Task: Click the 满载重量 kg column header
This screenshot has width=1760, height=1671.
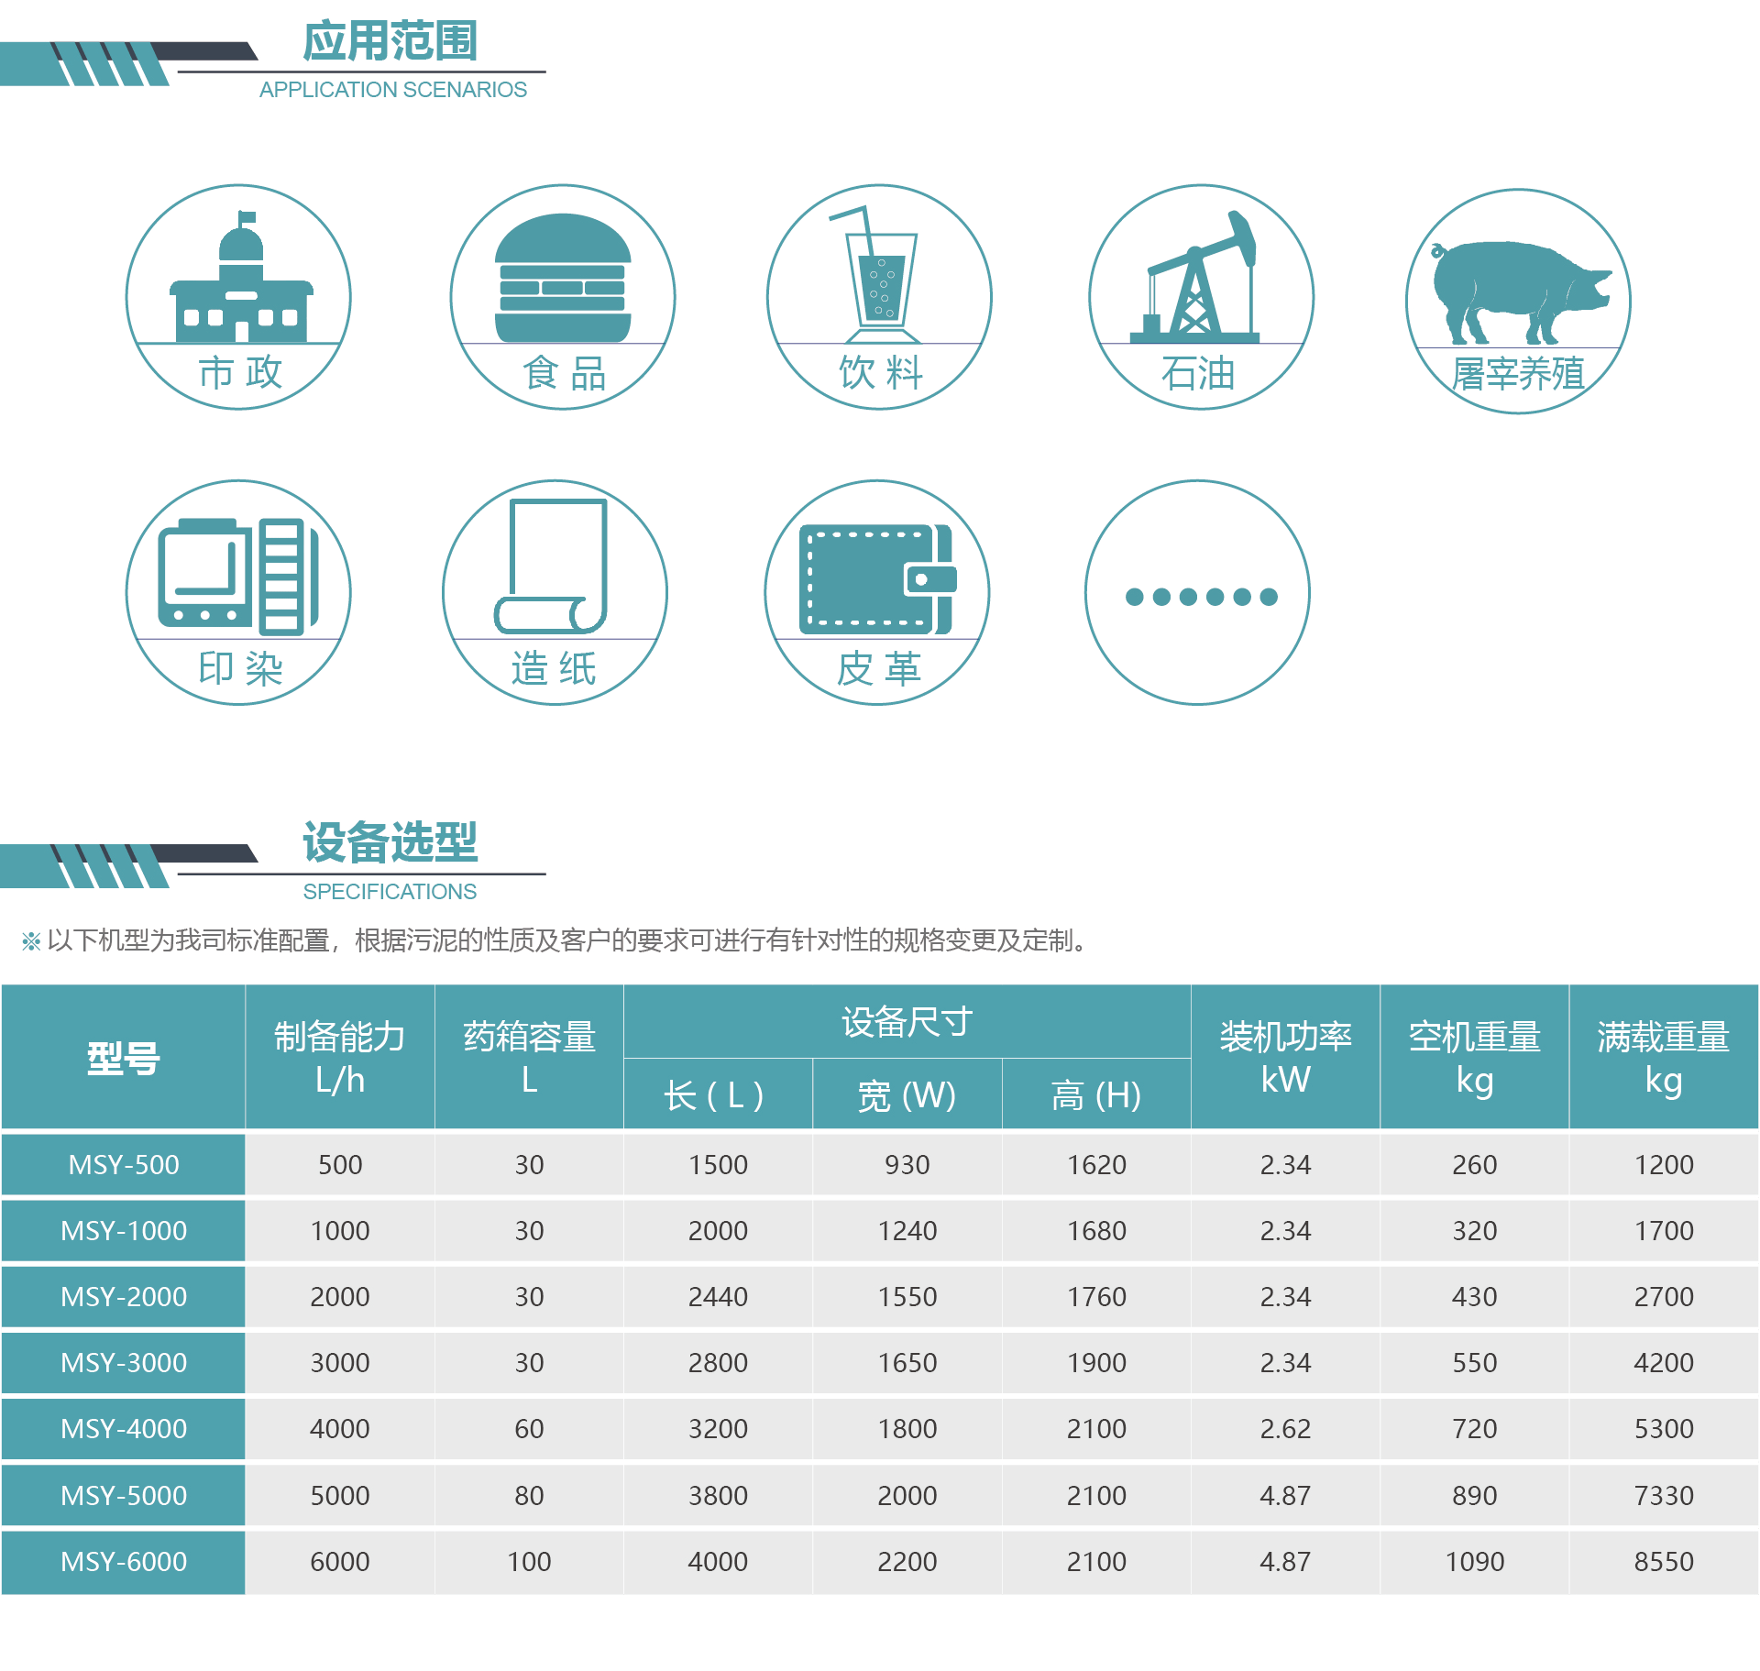Action: (x=1663, y=1057)
